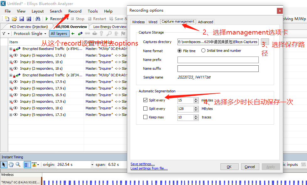The width and height of the screenshot is (307, 185).
Task: Select Initial time and number radio button
Action: (203, 51)
